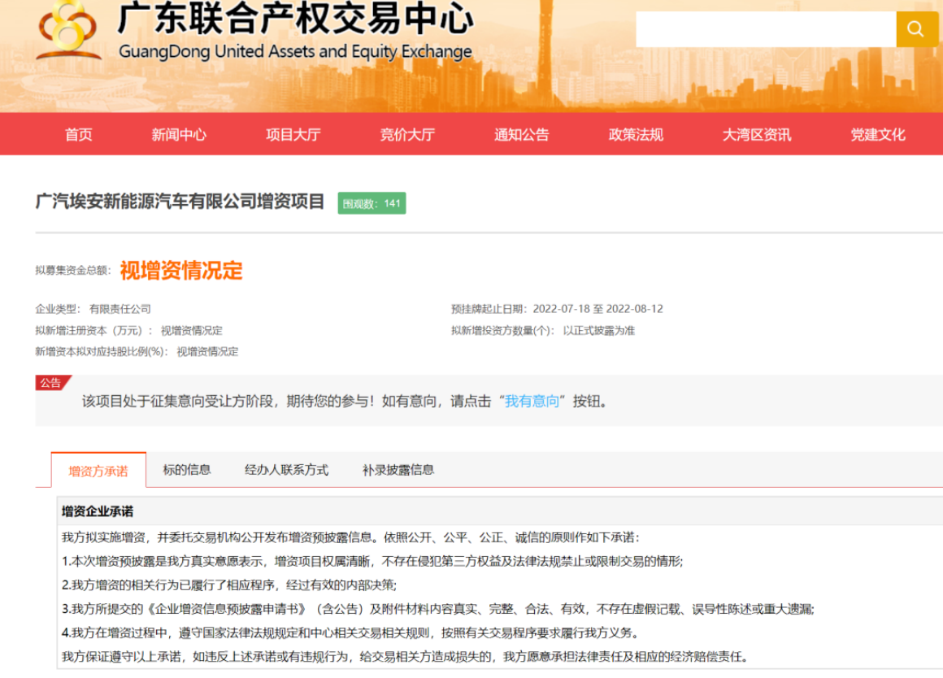Click inside the search input field
943x678 pixels.
coord(765,29)
